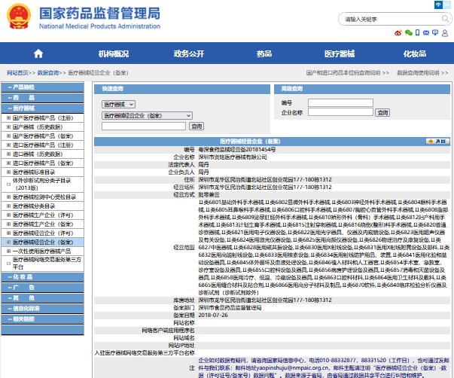The image size is (454, 378).
Task: Expand the 国产器械（历史数据） tree node
Action: 8,127
